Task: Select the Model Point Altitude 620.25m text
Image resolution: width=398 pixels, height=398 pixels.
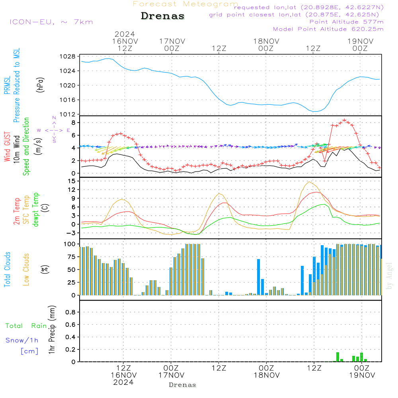Action: pyautogui.click(x=328, y=29)
